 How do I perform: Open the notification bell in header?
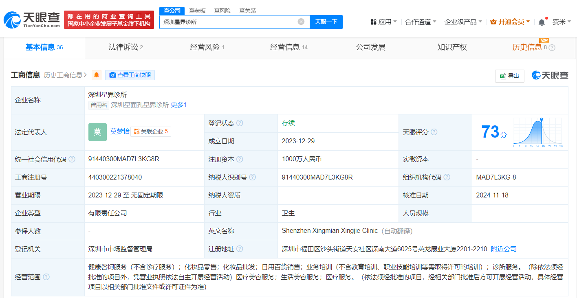point(542,22)
